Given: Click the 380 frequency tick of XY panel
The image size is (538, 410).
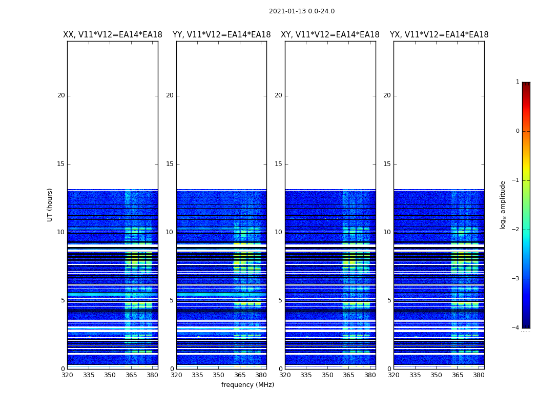Looking at the screenshot, I should (x=370, y=375).
